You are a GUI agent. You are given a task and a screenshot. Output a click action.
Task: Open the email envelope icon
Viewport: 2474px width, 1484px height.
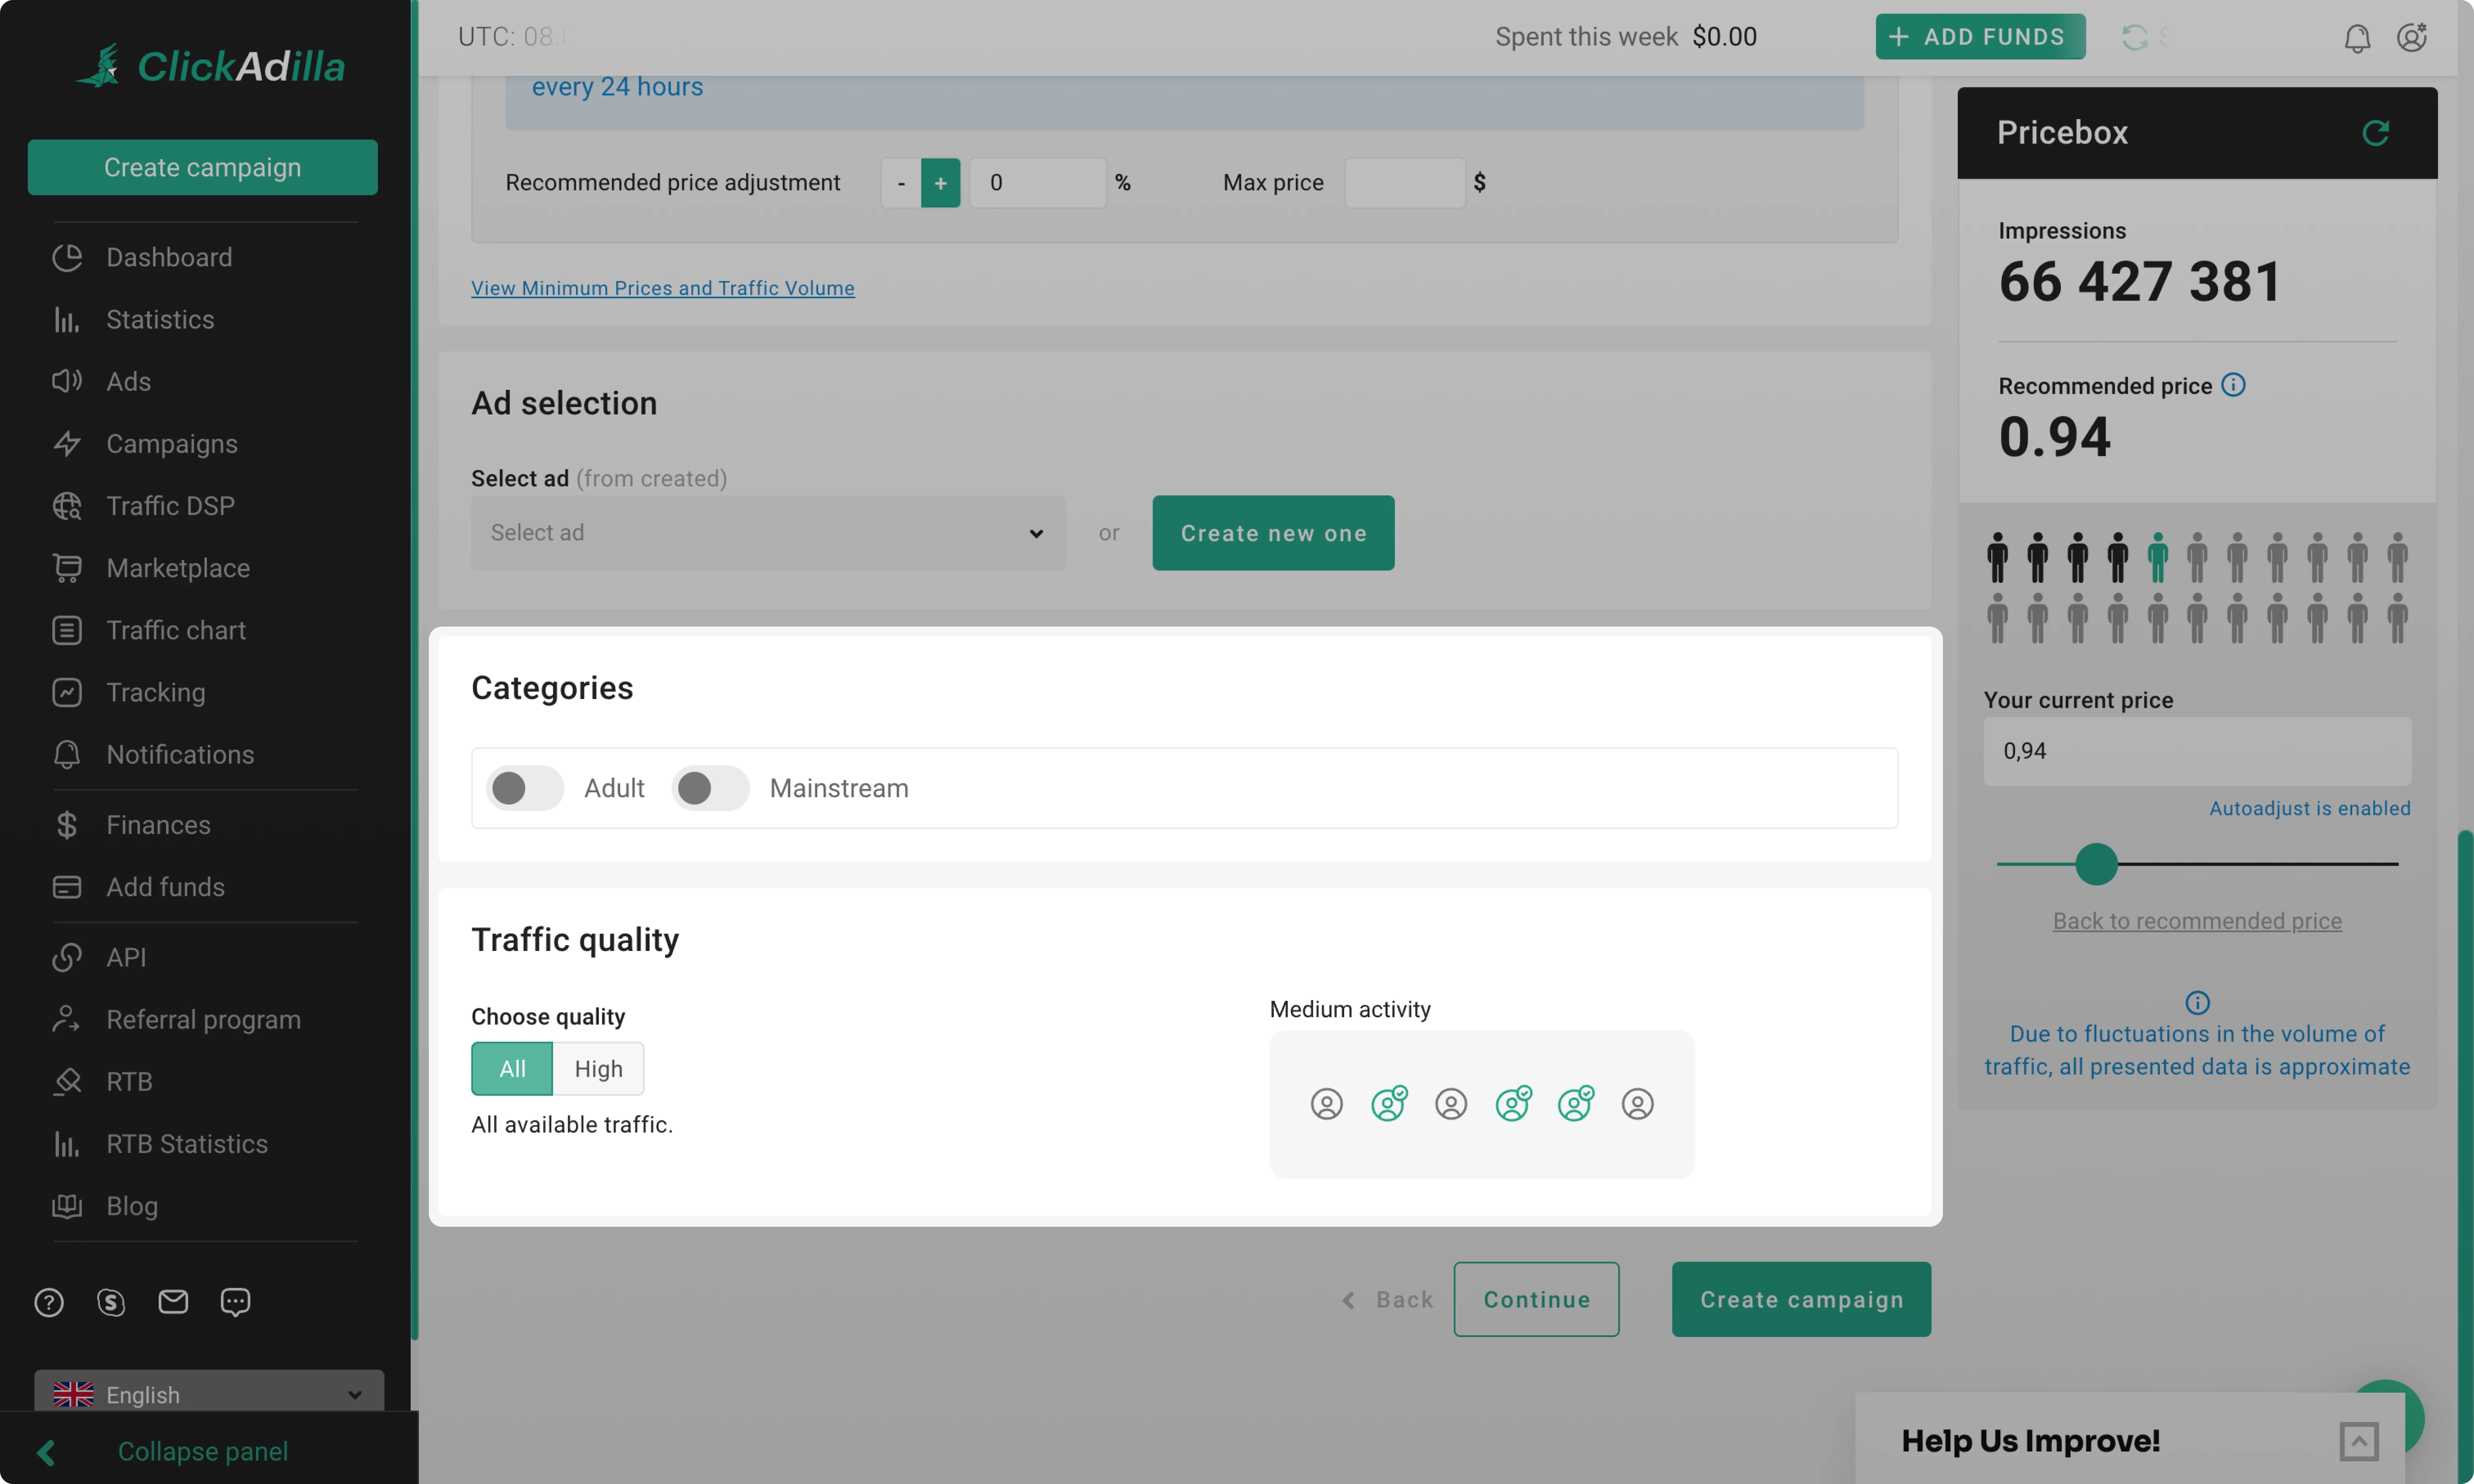pyautogui.click(x=173, y=1302)
